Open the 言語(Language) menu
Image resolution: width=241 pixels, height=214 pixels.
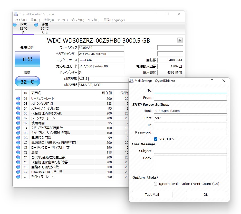pyautogui.click(x=114, y=20)
